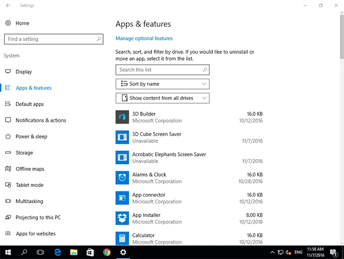Click the Home gear icon
The height and width of the screenshot is (259, 344).
pos(8,23)
